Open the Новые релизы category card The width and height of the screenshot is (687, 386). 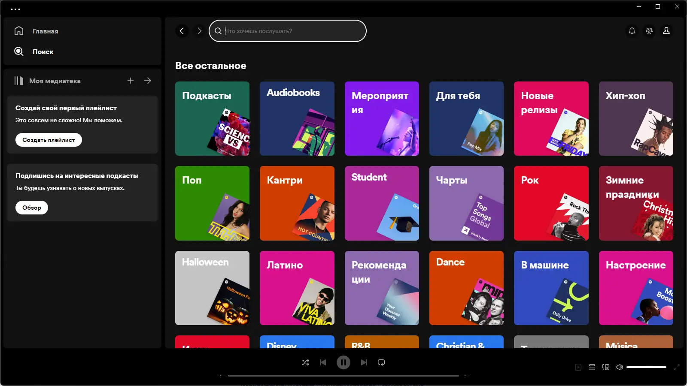click(551, 118)
